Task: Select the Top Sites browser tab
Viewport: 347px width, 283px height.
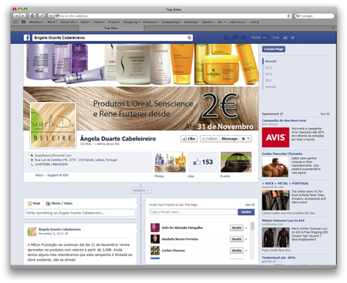Action: (x=111, y=28)
